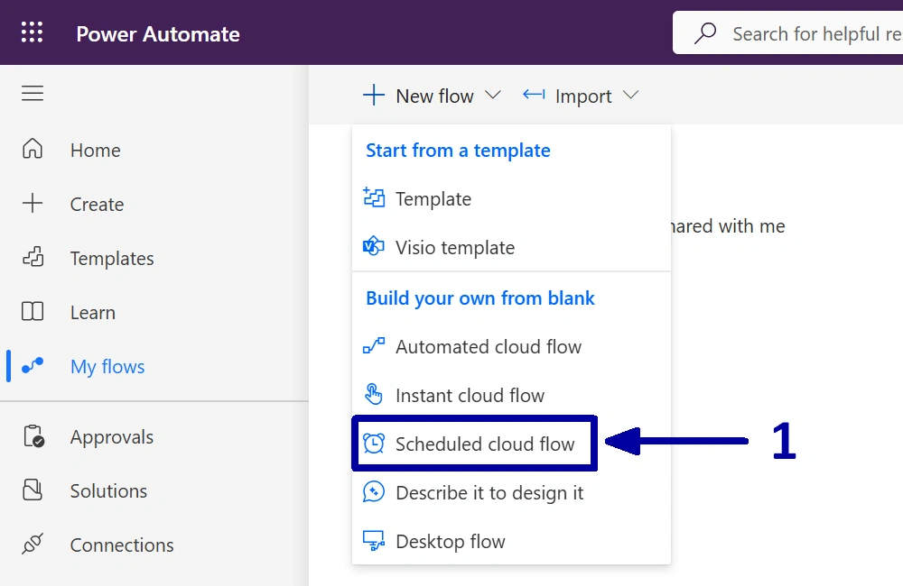
Task: Open Learn from sidebar label
Action: coord(93,312)
